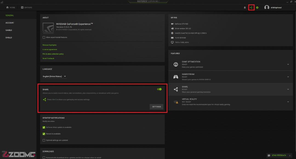Check Optimal settings are updated option
The width and height of the screenshot is (296, 159).
click(44, 140)
